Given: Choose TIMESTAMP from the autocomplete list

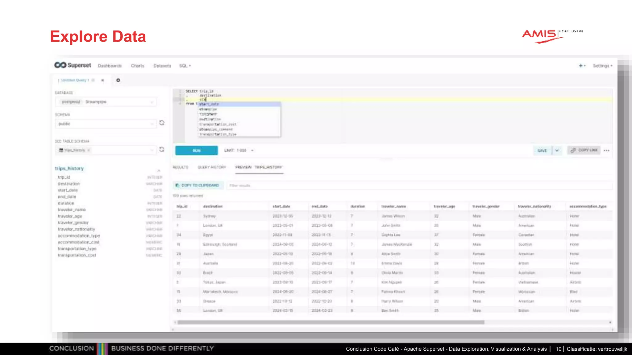Looking at the screenshot, I should point(239,114).
